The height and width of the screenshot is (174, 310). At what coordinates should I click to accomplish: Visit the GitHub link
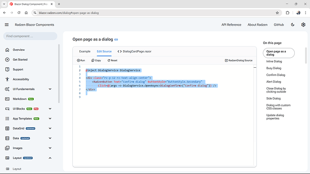tap(279, 25)
